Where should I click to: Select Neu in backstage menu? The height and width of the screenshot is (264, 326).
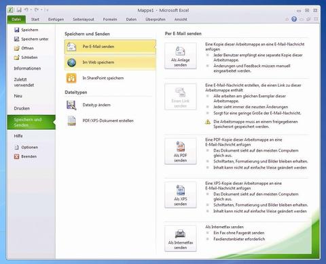pos(18,96)
